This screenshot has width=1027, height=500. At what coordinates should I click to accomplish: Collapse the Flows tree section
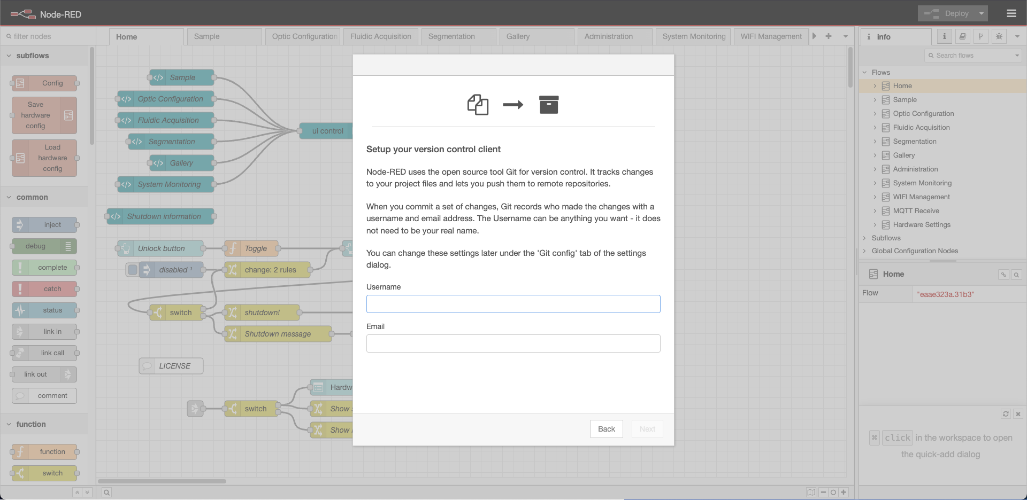coord(864,72)
